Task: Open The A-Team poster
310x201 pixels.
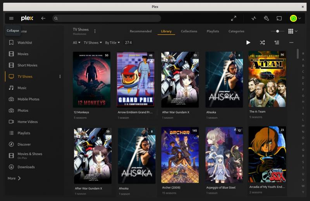Action: (x=267, y=79)
